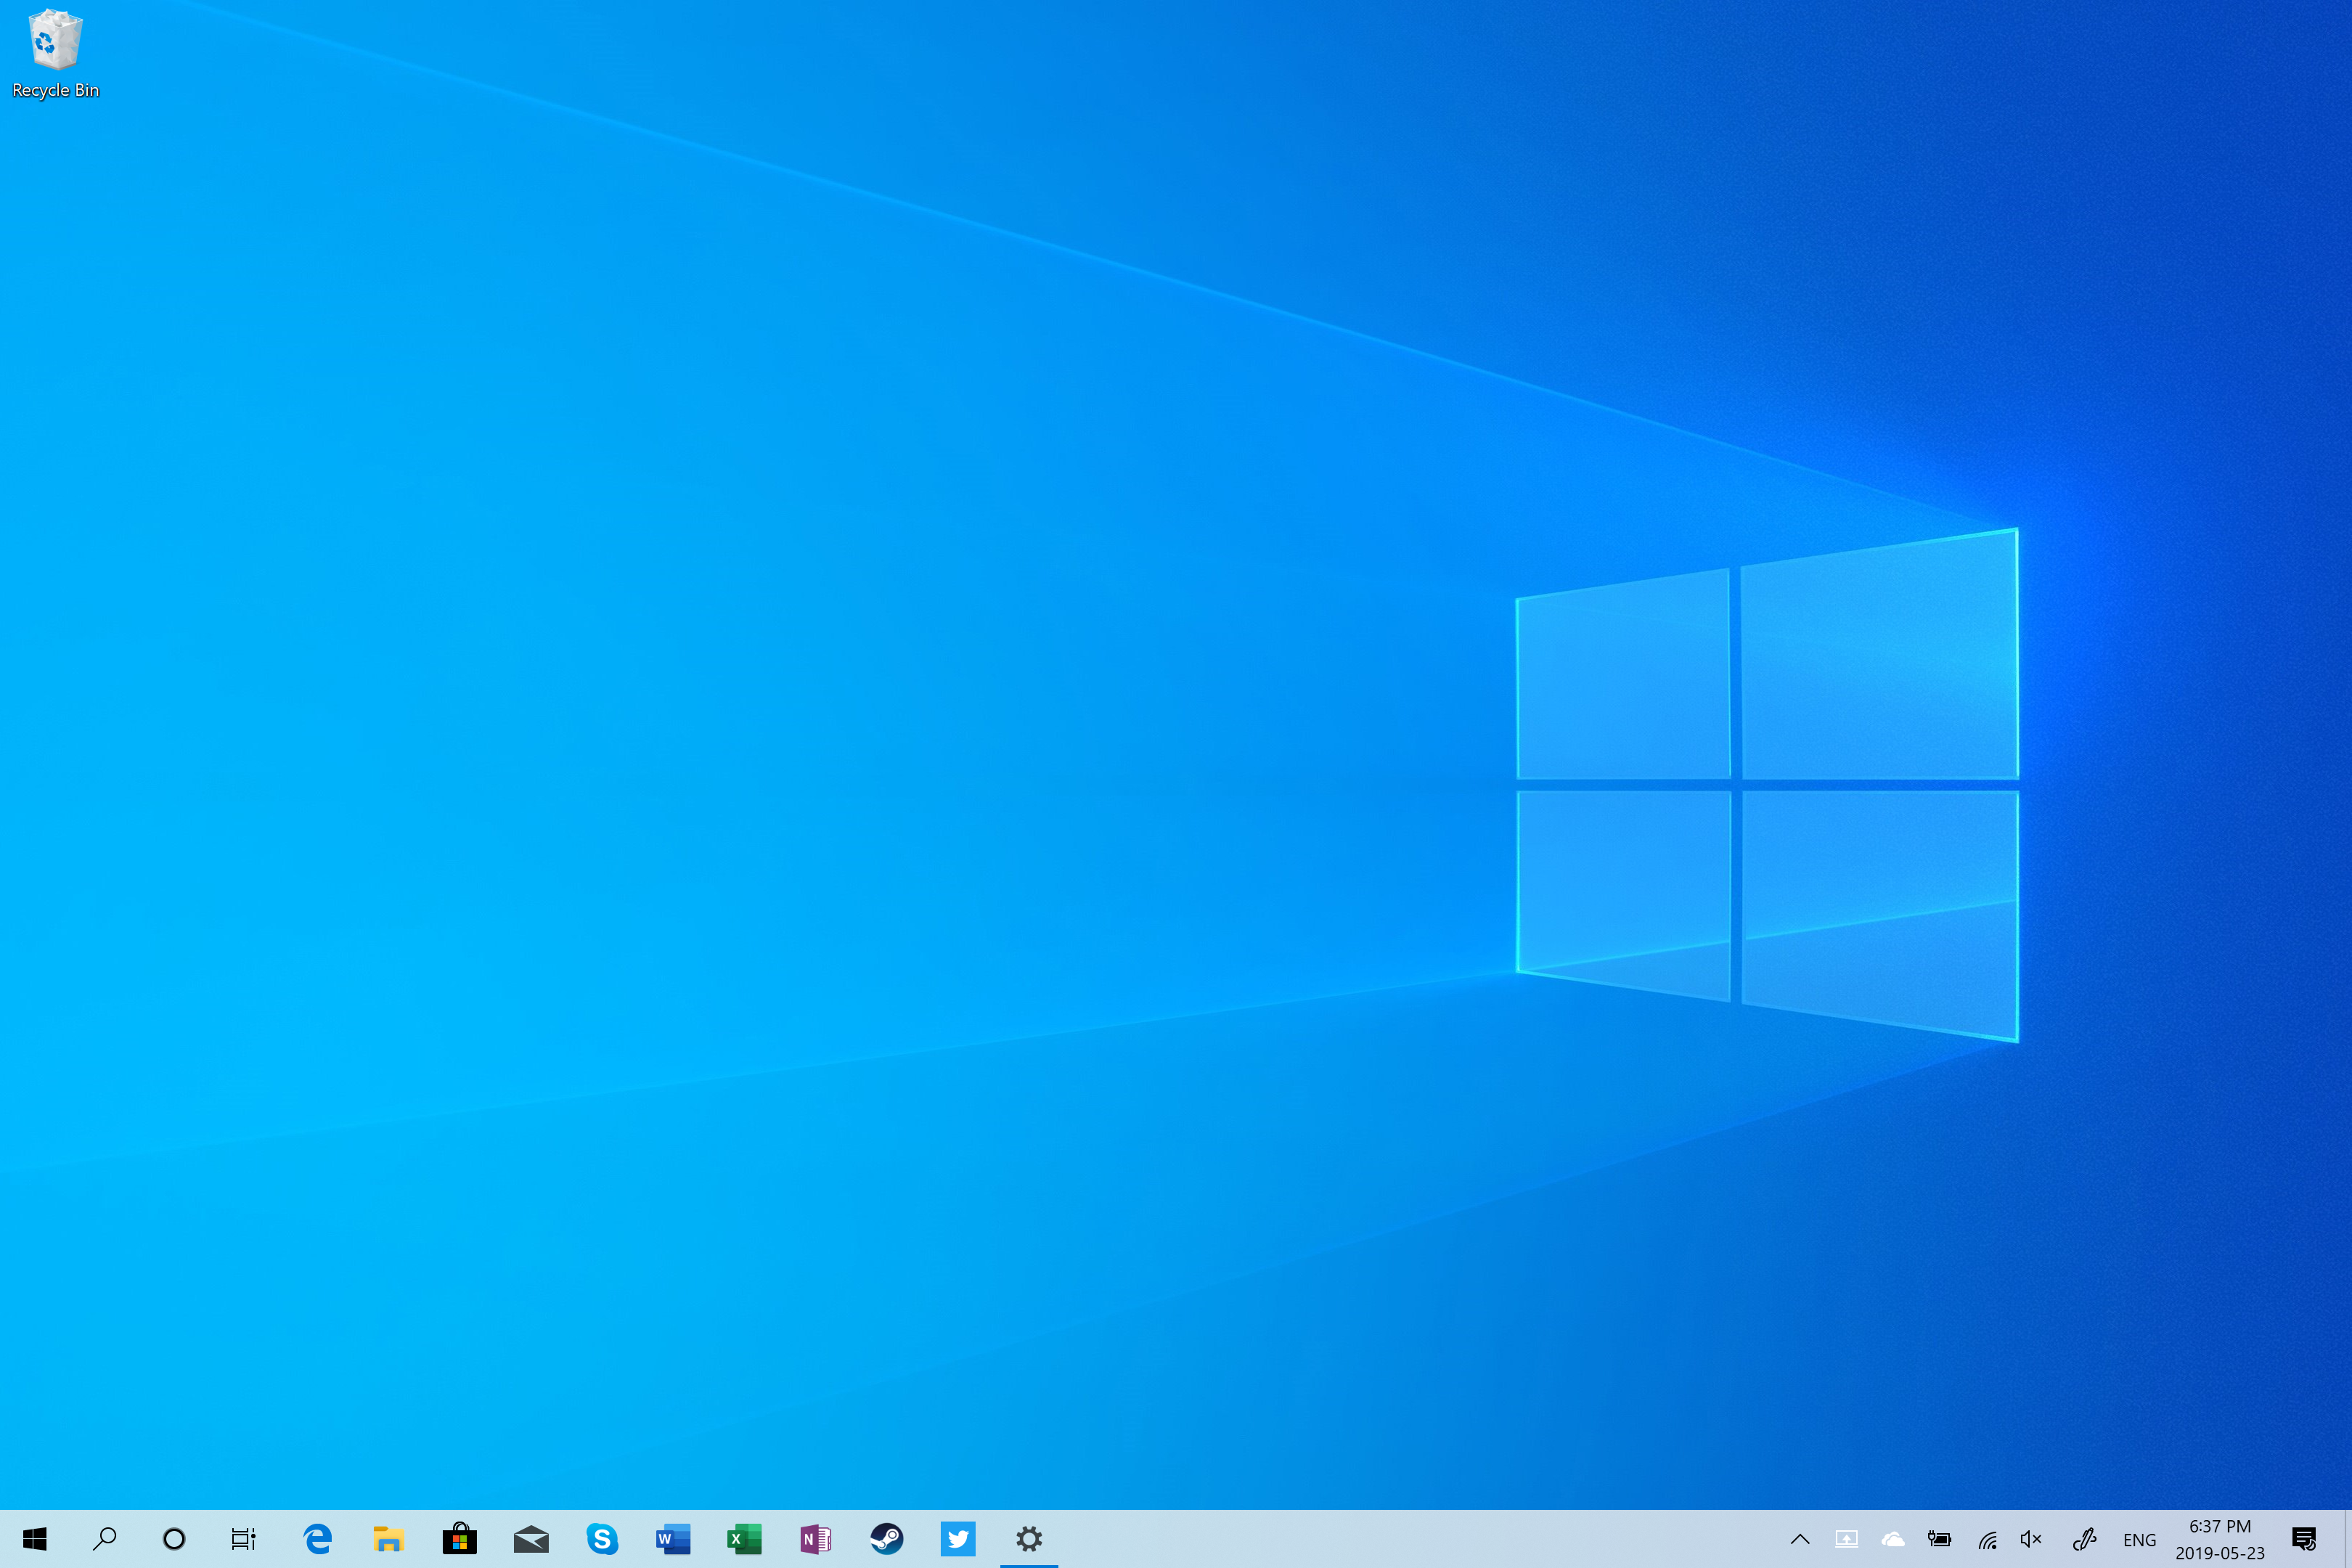Open OneNote

pos(815,1539)
